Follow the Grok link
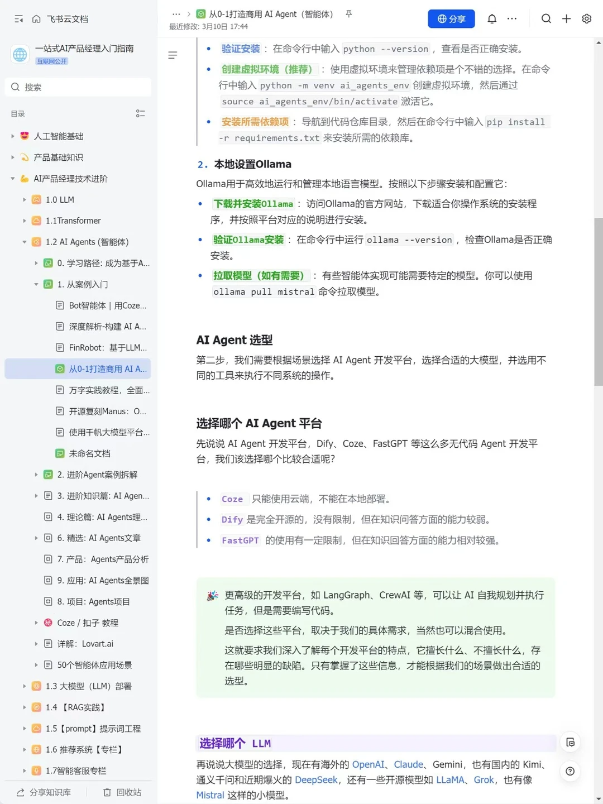Image resolution: width=603 pixels, height=804 pixels. tap(484, 780)
